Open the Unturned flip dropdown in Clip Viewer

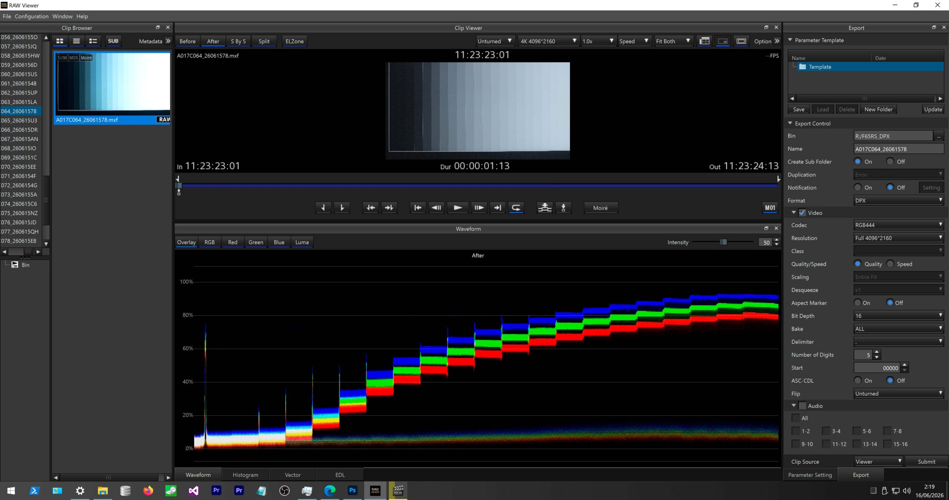pyautogui.click(x=495, y=41)
